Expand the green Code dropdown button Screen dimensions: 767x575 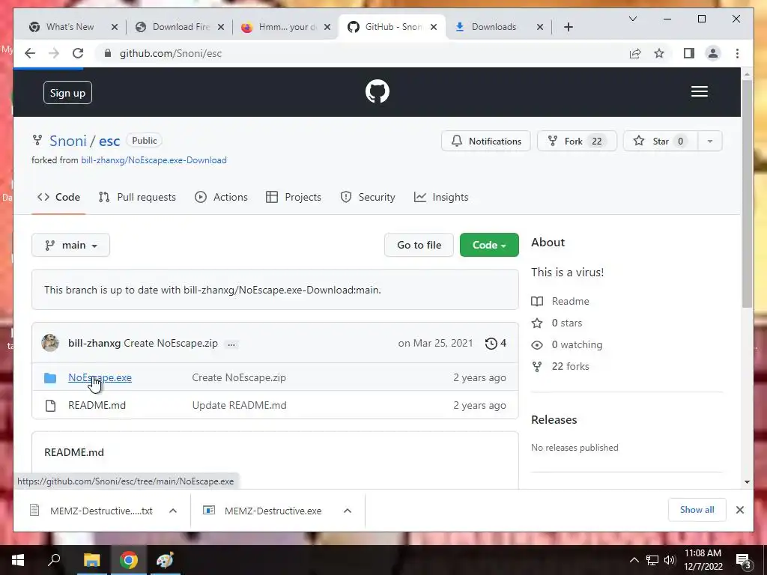(x=489, y=245)
